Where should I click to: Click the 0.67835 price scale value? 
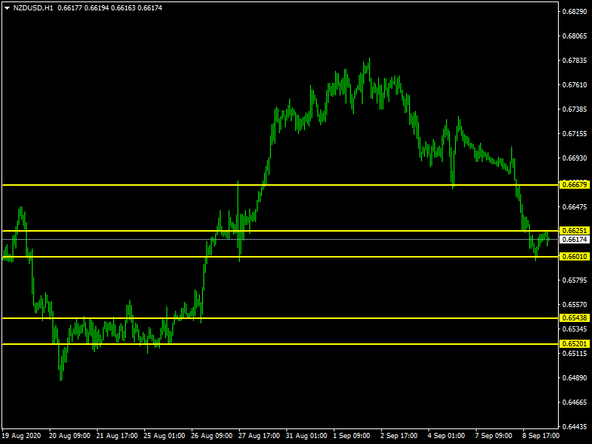pos(575,61)
